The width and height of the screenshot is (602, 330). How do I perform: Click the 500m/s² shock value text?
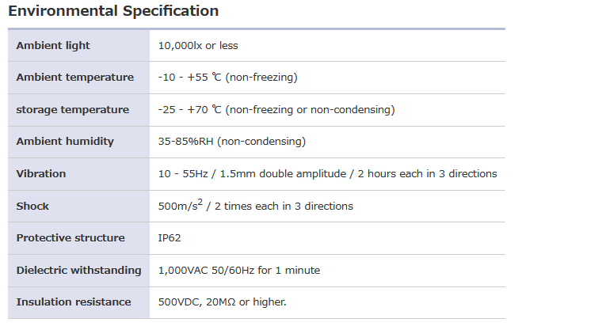(256, 206)
